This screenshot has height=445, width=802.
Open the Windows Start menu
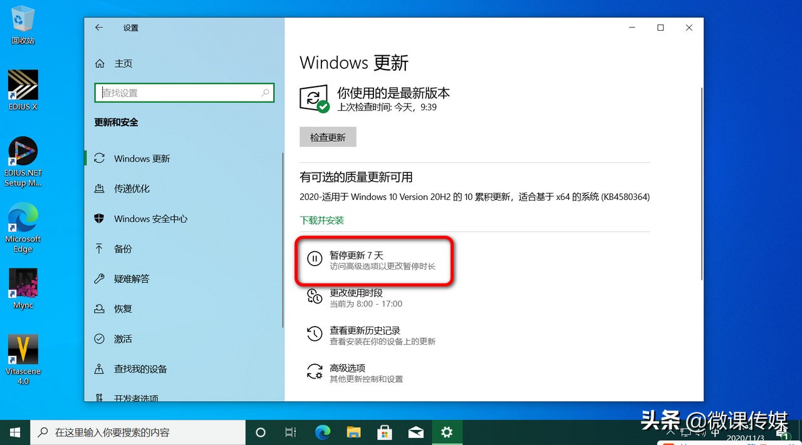pyautogui.click(x=14, y=432)
